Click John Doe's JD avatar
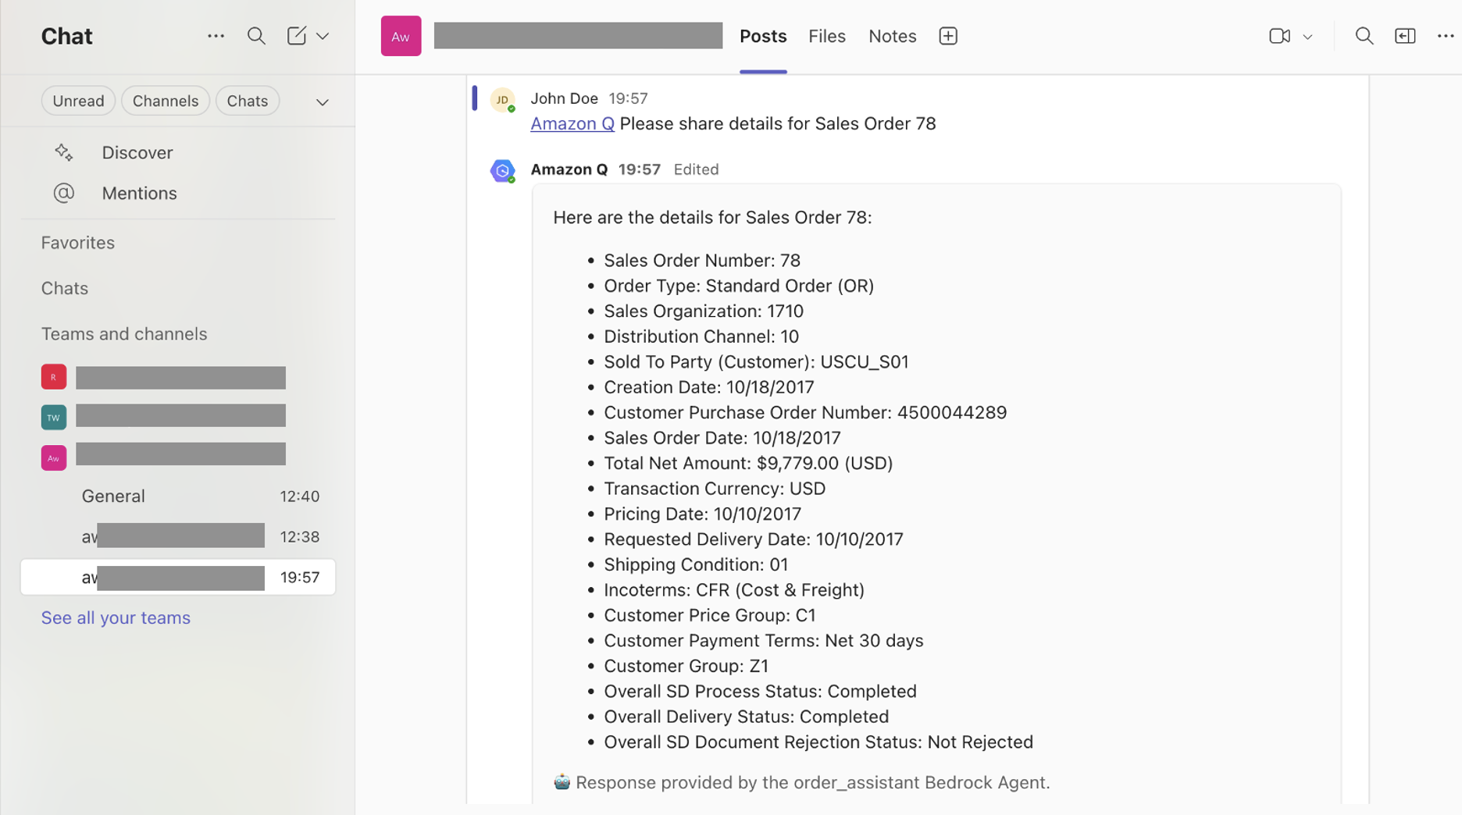Viewport: 1462px width, 815px height. (502, 99)
